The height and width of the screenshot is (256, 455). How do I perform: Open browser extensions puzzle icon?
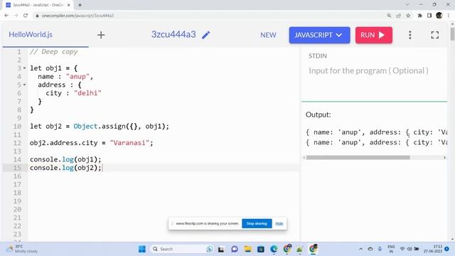click(x=419, y=16)
